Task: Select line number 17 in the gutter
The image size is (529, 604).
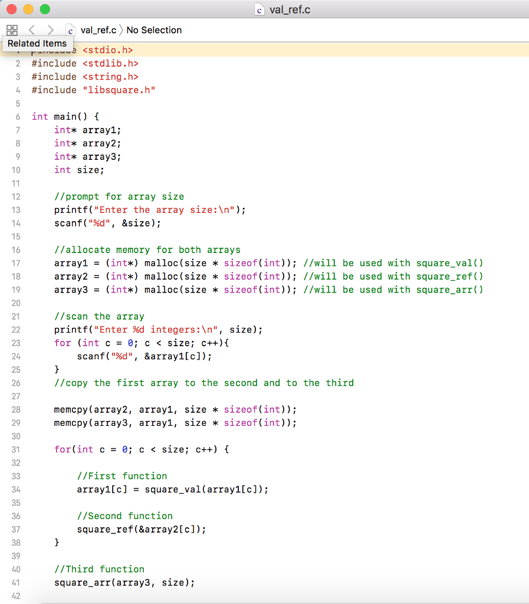Action: [16, 262]
